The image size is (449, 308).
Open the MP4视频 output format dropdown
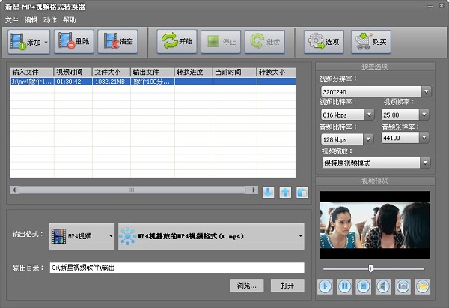(82, 236)
